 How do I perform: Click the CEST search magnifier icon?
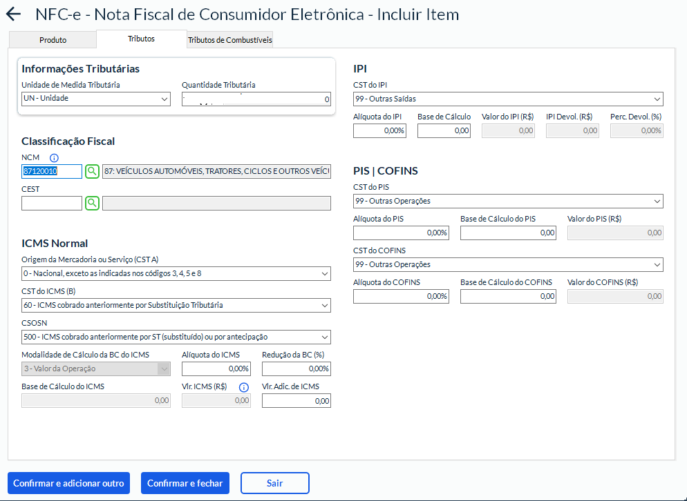(x=92, y=203)
